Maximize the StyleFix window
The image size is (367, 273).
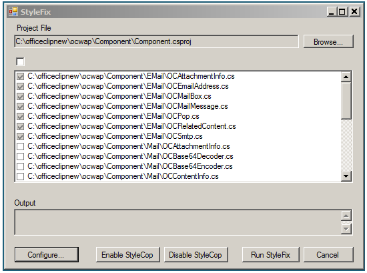coord(342,12)
